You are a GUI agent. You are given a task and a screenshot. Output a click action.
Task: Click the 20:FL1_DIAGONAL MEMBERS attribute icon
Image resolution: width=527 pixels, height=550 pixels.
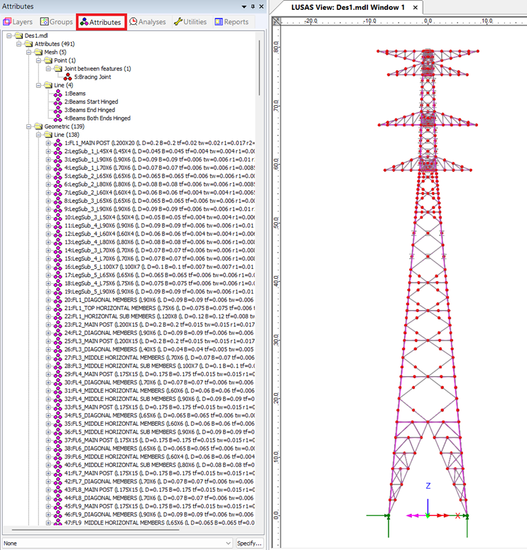58,300
